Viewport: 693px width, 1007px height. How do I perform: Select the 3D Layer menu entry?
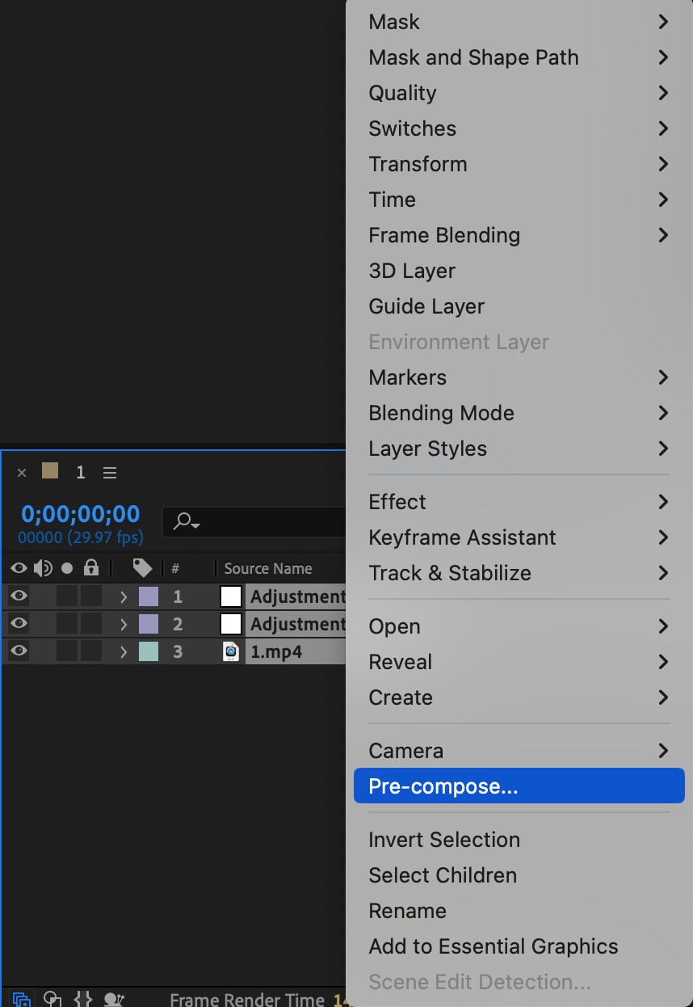412,271
